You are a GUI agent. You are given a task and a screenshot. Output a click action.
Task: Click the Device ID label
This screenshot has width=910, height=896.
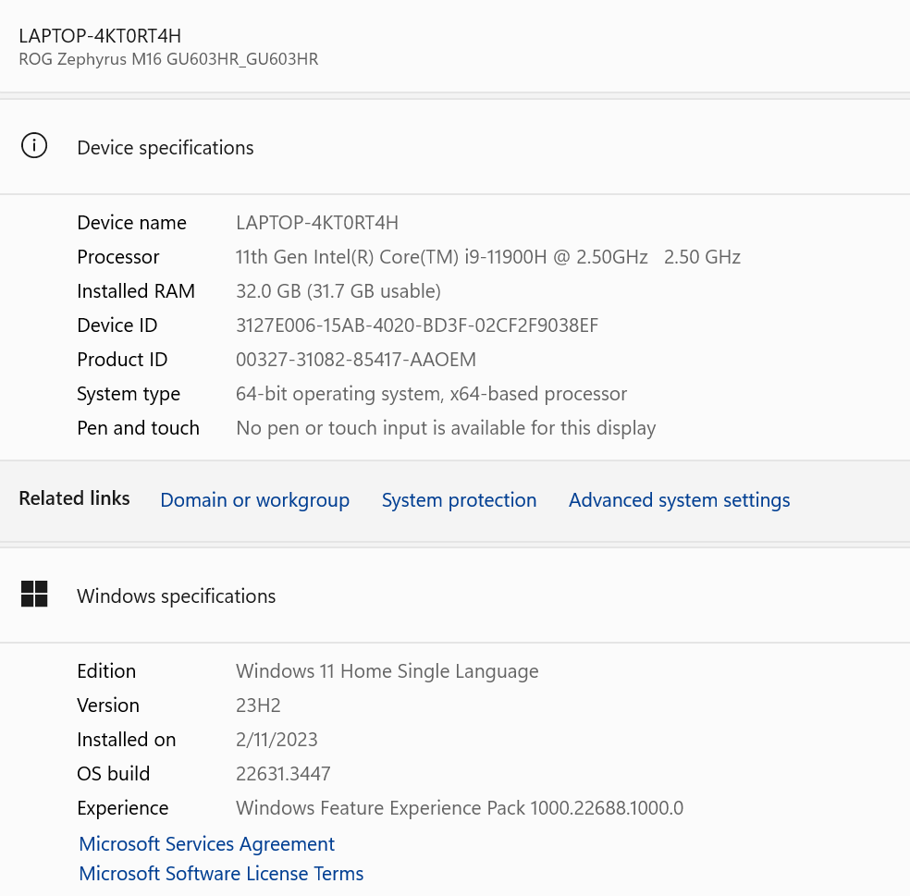click(x=117, y=325)
